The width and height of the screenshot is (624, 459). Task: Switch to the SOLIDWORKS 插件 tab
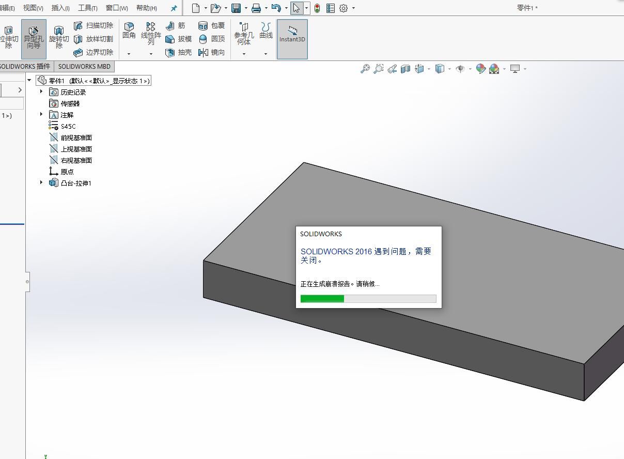(25, 66)
